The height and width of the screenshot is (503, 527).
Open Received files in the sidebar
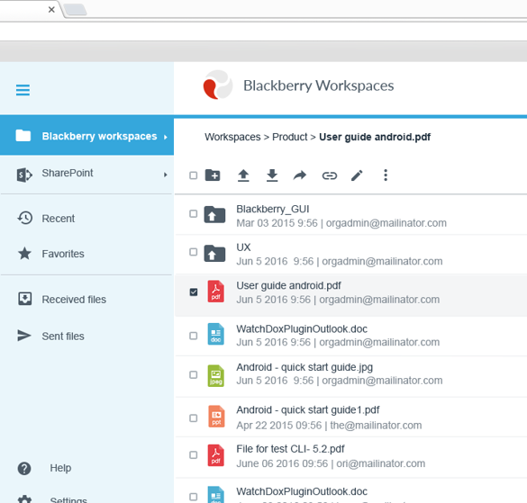[74, 299]
